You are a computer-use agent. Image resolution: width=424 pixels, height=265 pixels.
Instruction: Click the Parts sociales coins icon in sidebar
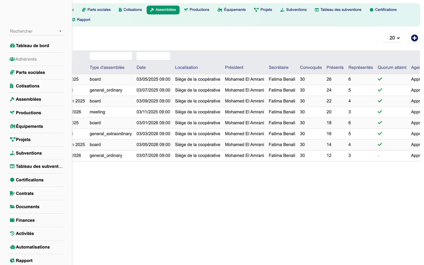point(12,72)
